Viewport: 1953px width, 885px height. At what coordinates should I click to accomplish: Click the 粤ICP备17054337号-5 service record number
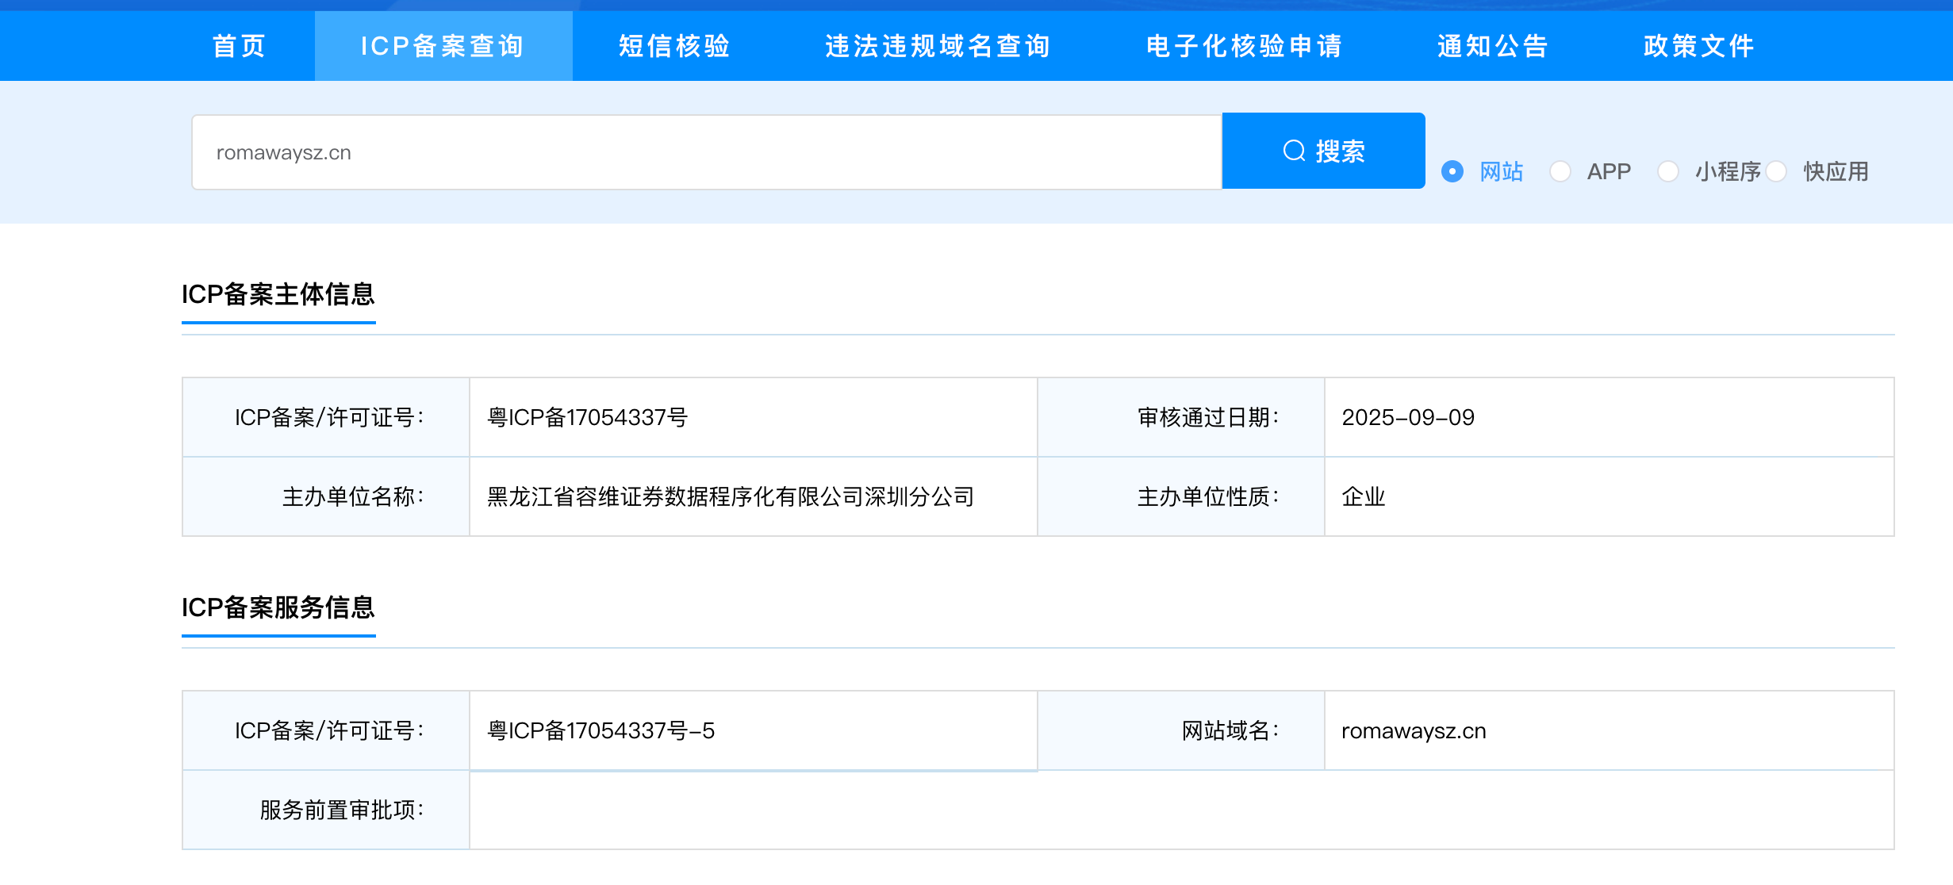(600, 730)
